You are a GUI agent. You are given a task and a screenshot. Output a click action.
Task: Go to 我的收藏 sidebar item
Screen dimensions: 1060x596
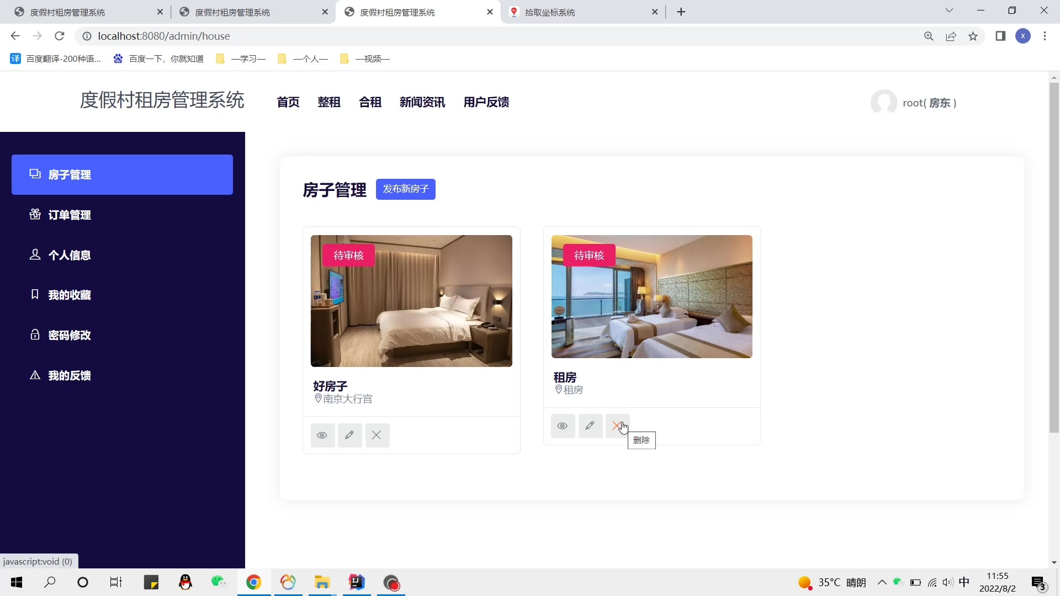pyautogui.click(x=69, y=295)
